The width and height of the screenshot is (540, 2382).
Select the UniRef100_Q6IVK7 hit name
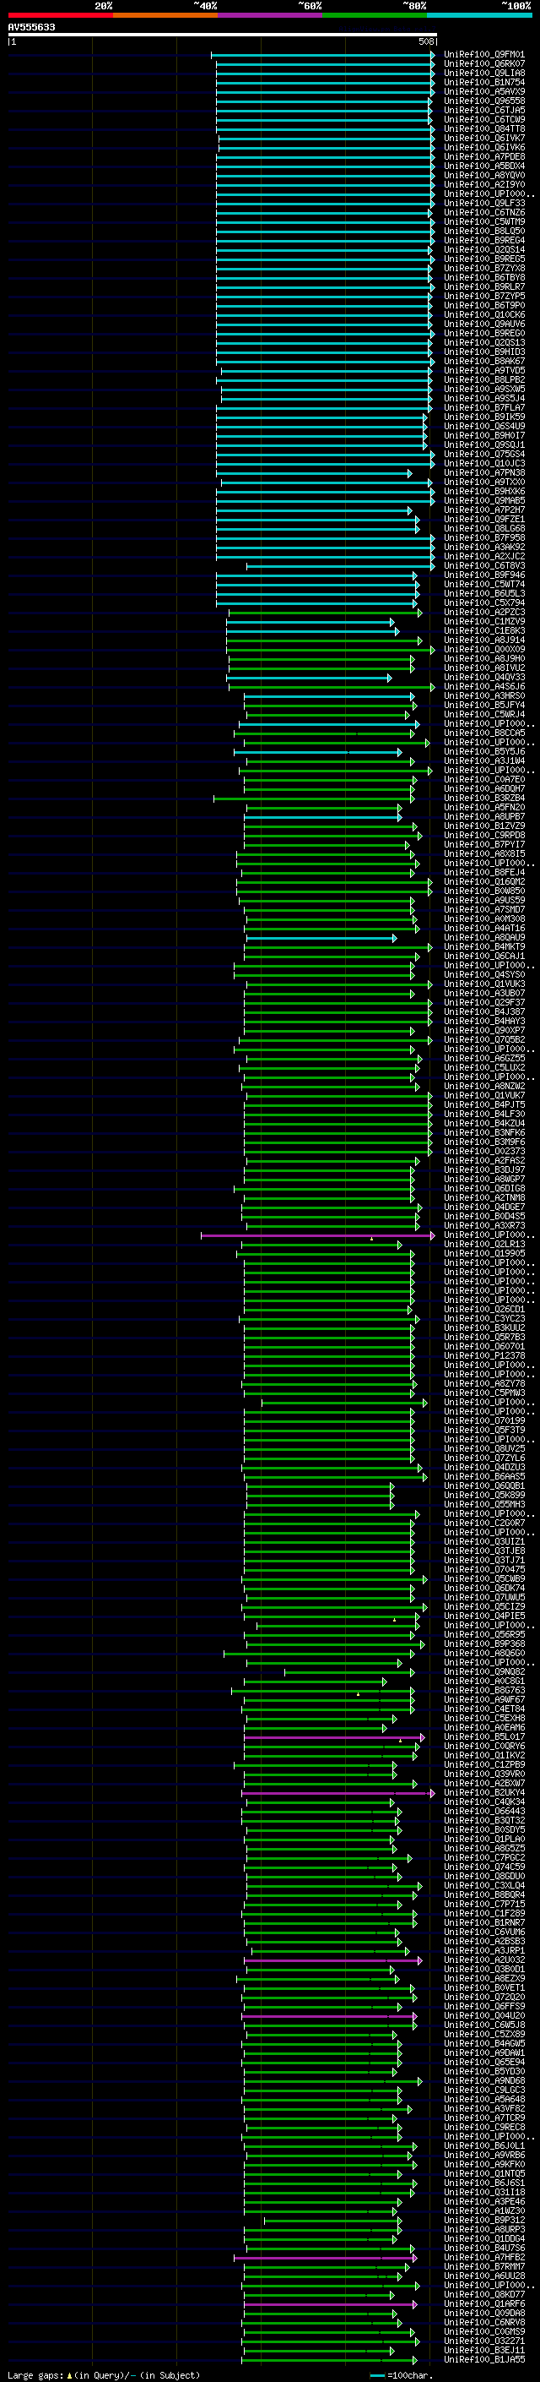[483, 138]
